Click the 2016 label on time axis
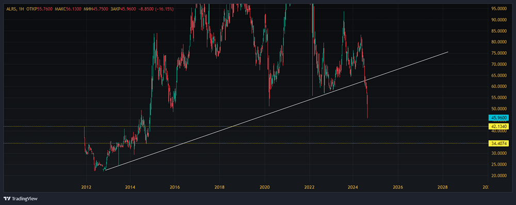The image size is (516, 205). coord(175,187)
